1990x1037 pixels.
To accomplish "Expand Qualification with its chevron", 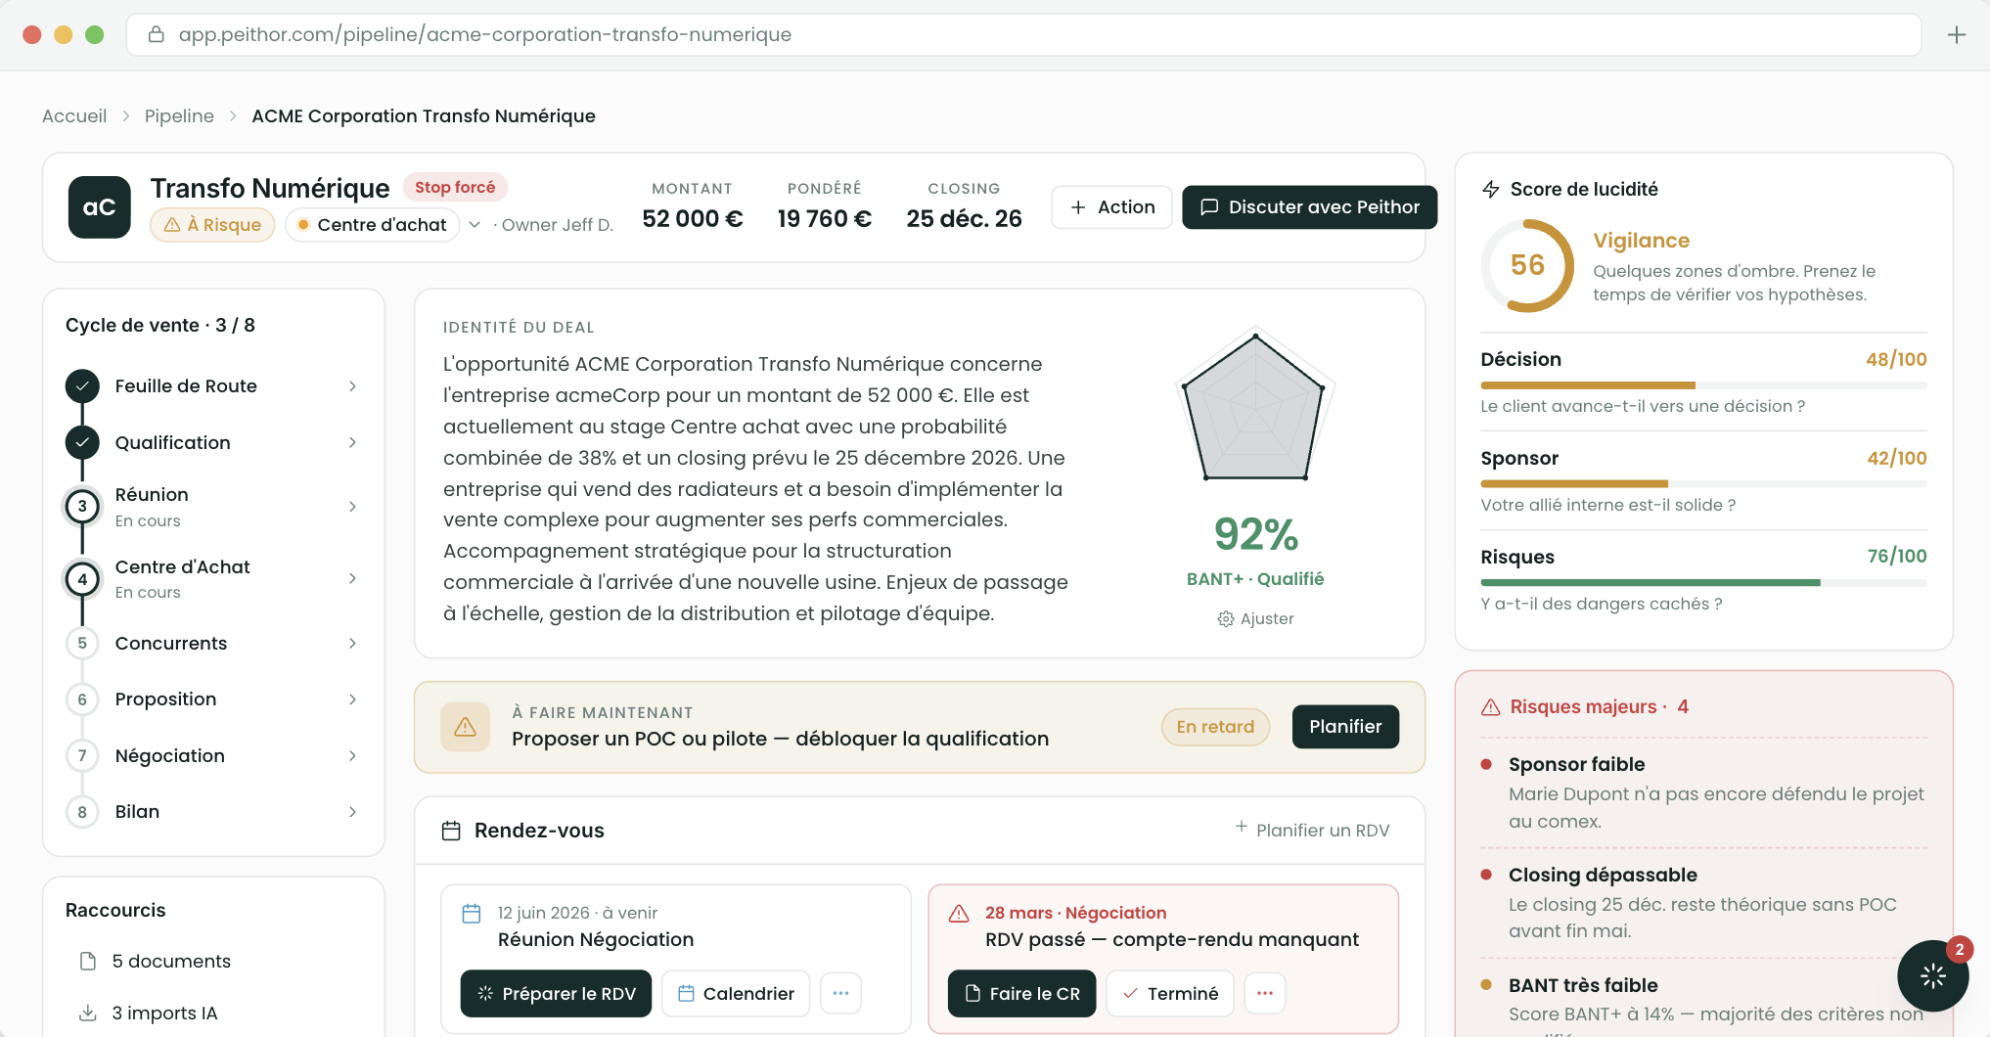I will (x=352, y=443).
